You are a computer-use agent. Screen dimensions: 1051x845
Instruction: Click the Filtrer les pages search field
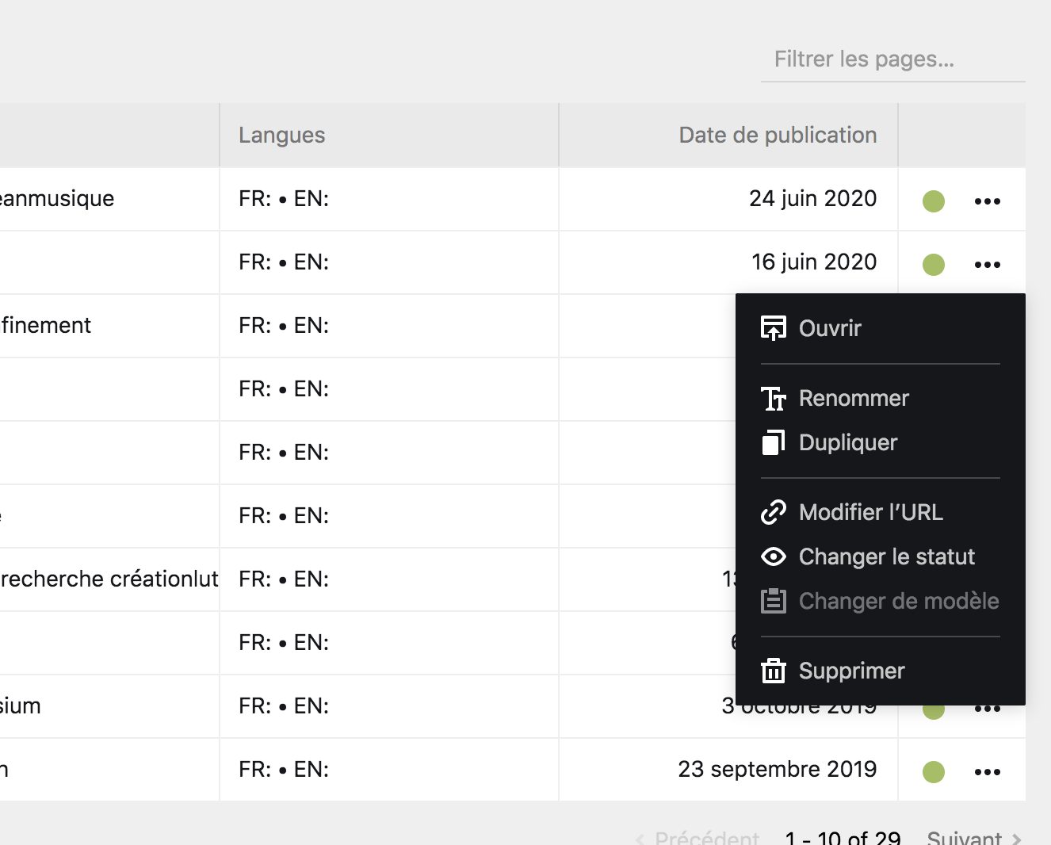coord(892,59)
